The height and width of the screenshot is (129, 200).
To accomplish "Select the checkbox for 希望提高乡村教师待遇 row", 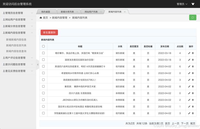I will (x=43, y=73).
